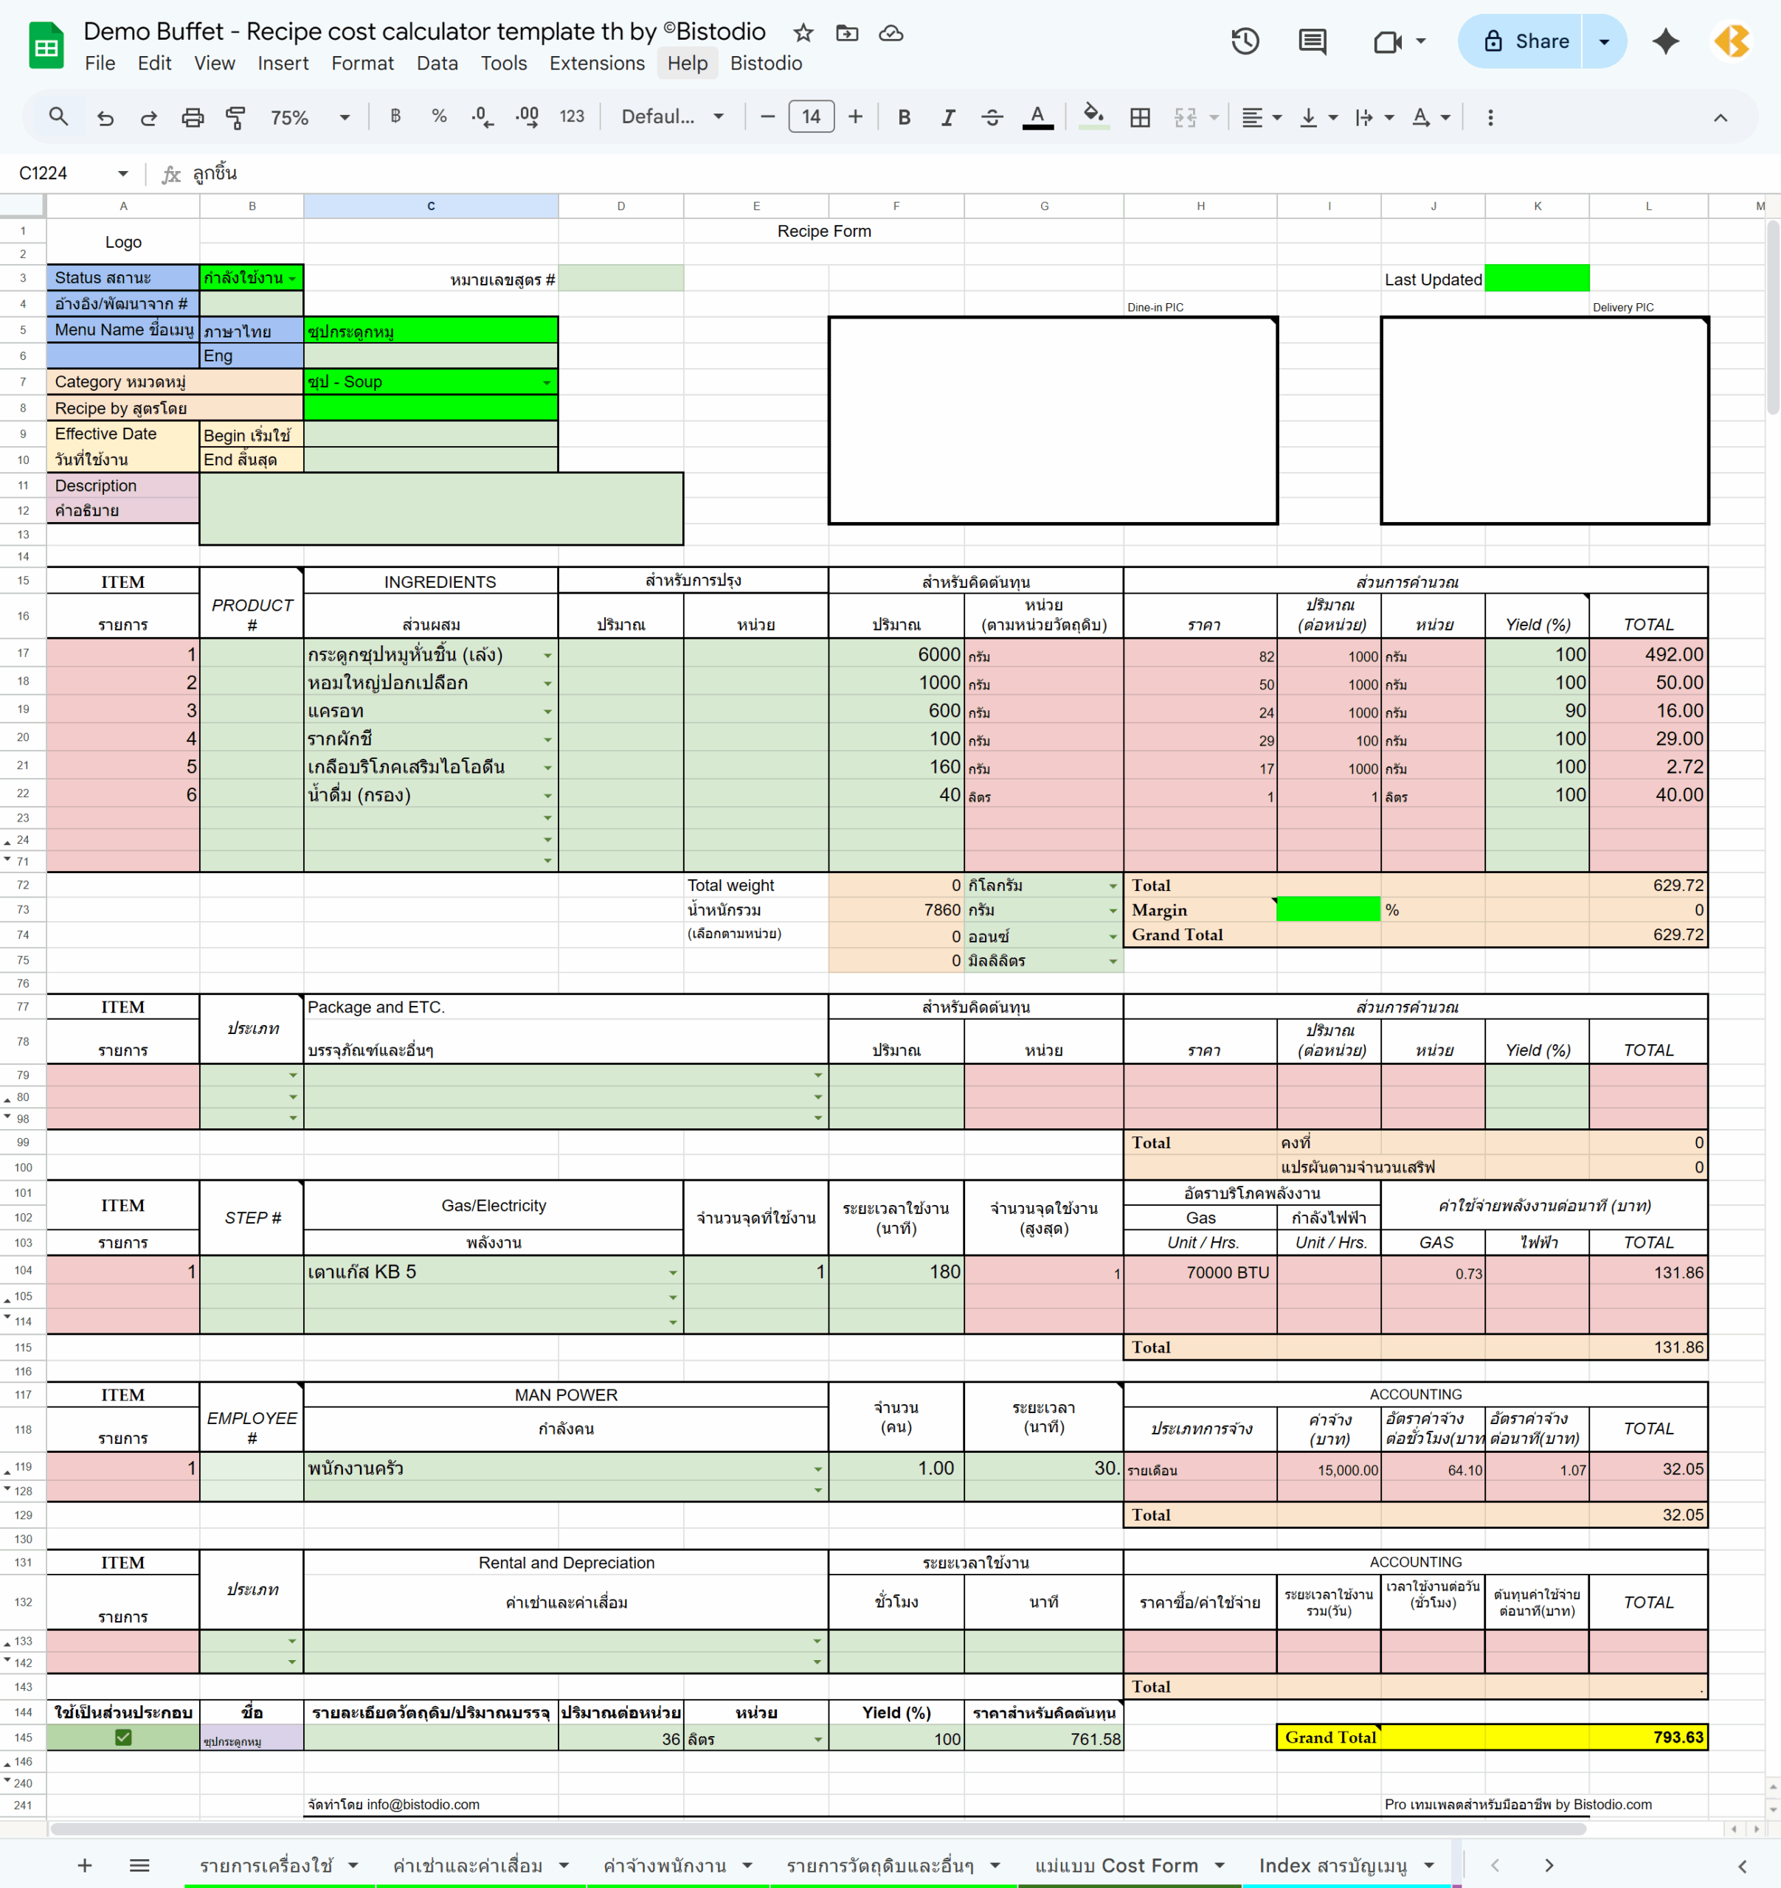
Task: Click the fill color bucket icon
Action: [x=1093, y=116]
